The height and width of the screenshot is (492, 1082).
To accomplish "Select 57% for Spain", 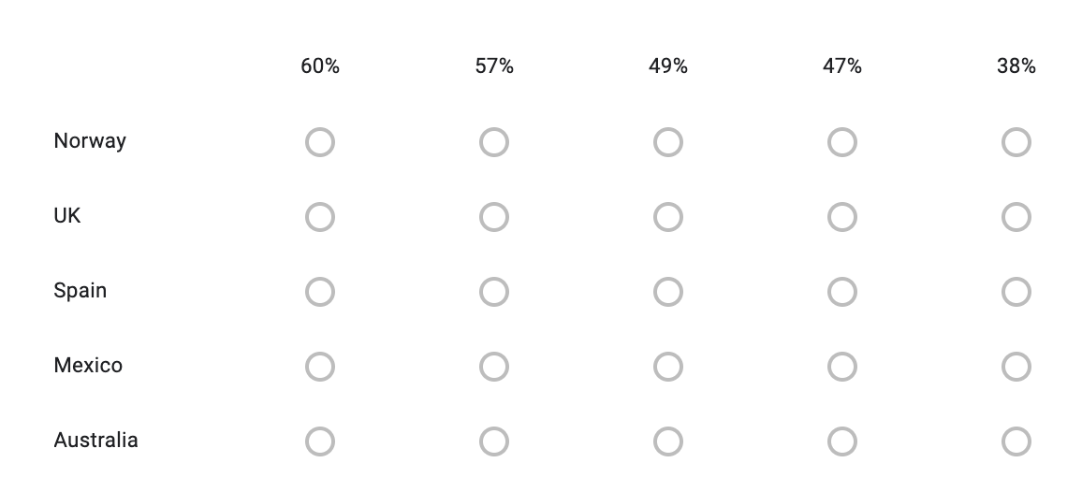I will [494, 292].
